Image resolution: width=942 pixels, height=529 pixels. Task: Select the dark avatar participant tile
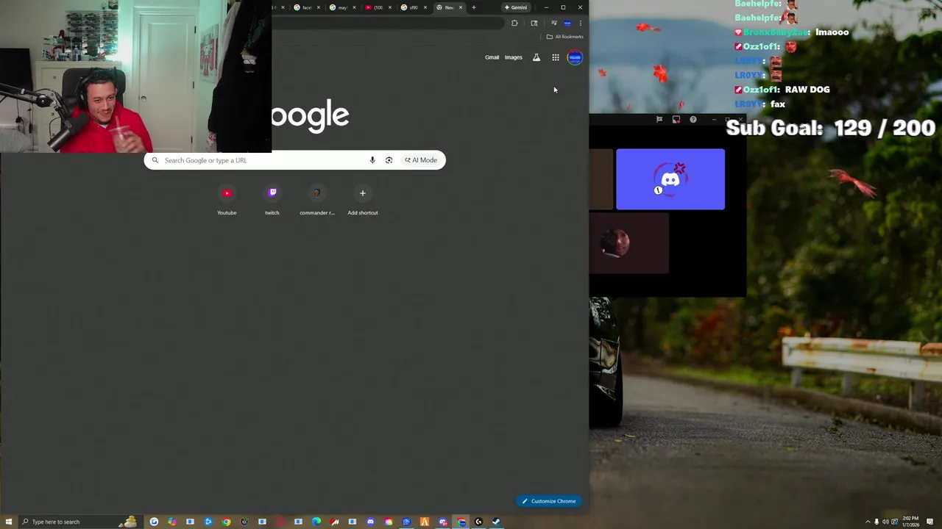(629, 243)
